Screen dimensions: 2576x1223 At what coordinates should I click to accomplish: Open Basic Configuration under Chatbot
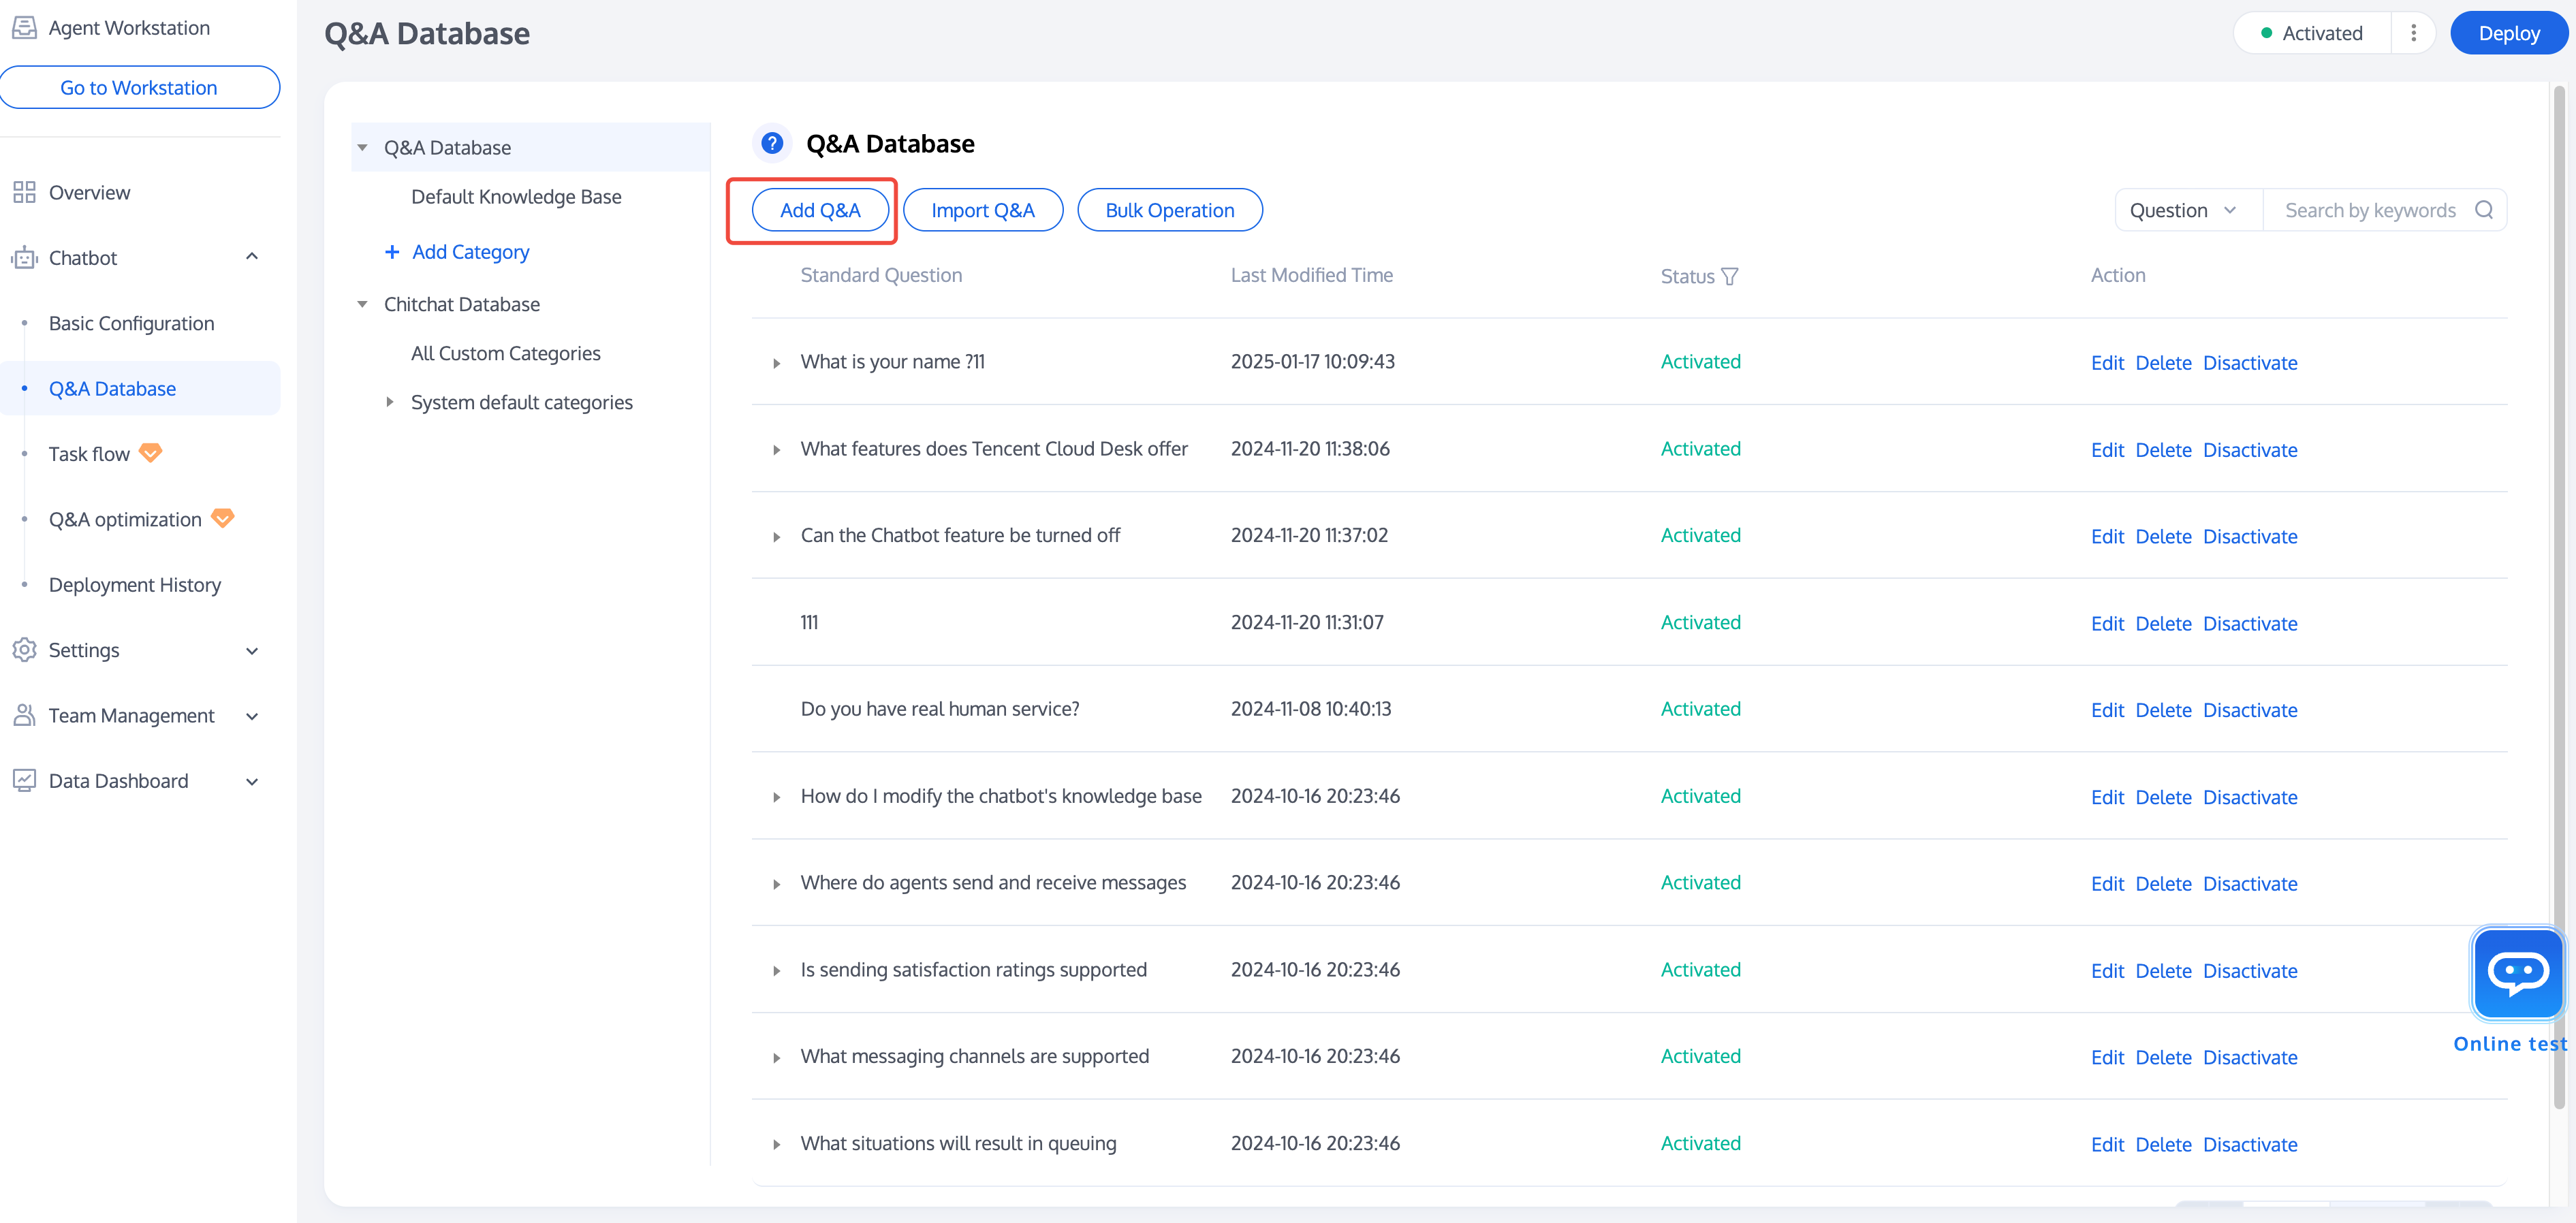(131, 323)
